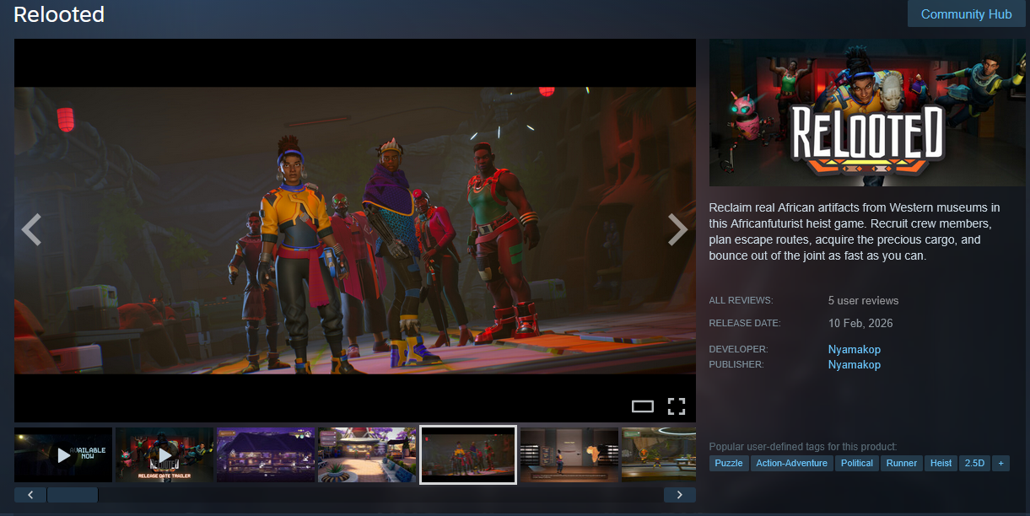Select the purple building screenshot thumbnail
The height and width of the screenshot is (516, 1030).
(x=266, y=455)
